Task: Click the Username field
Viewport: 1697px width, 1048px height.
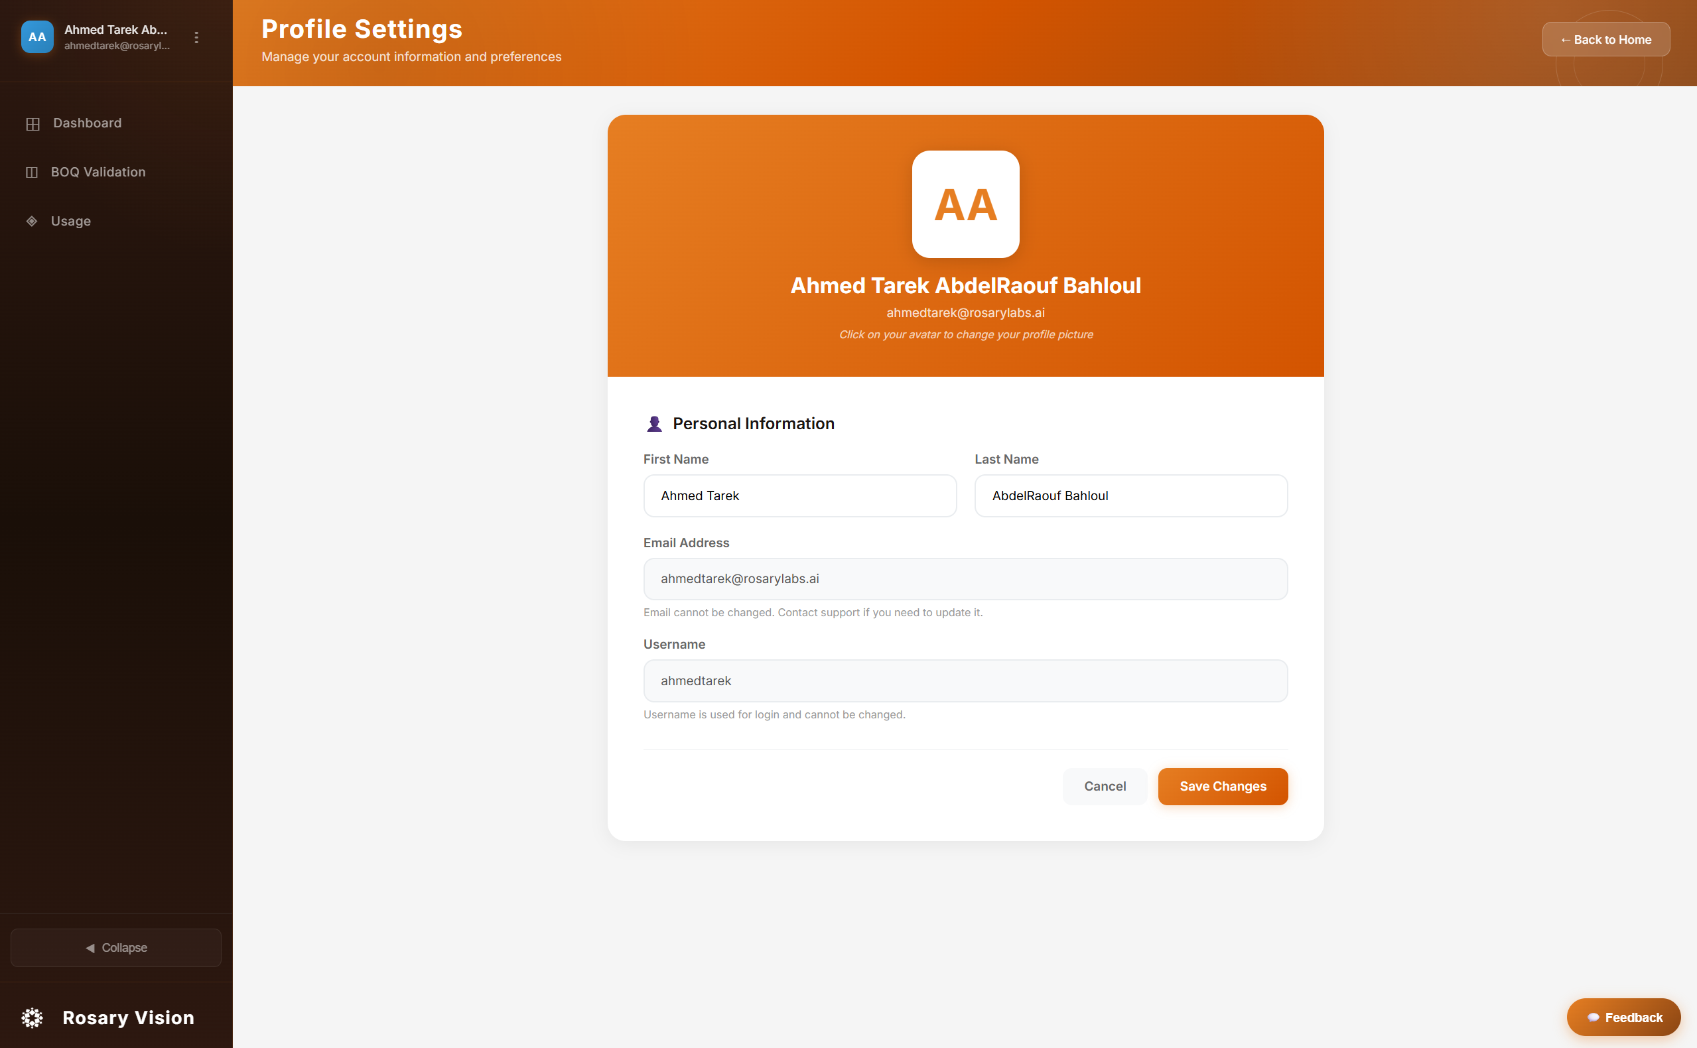Action: click(x=965, y=681)
